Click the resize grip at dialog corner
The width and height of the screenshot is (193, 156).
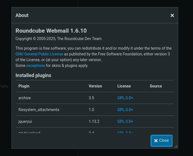tap(176, 146)
